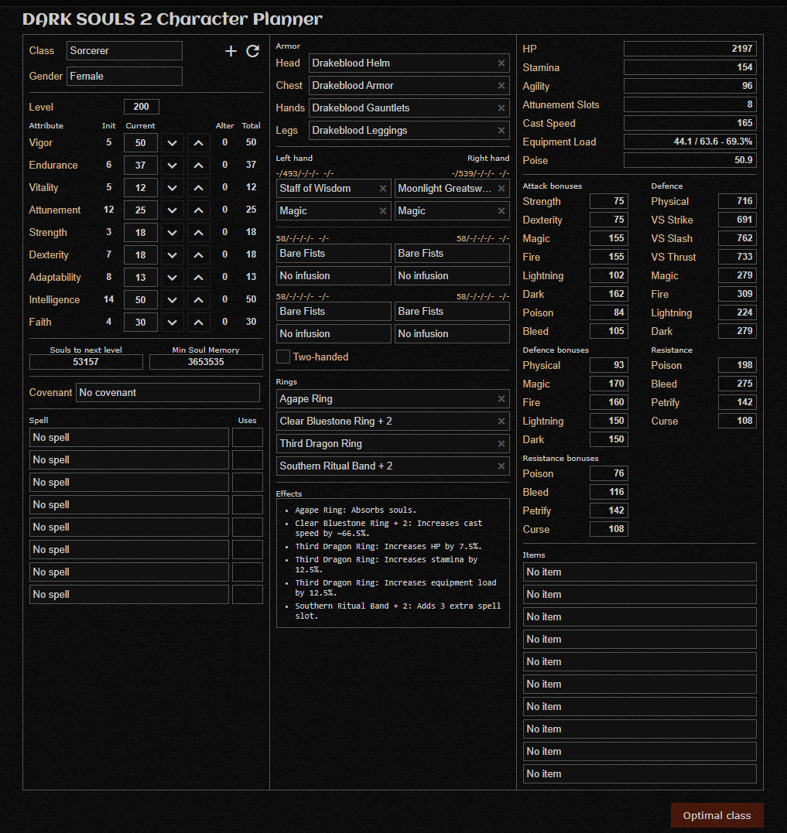This screenshot has width=787, height=833.
Task: Clear the Third Dragon Ring slot
Action: pos(501,444)
